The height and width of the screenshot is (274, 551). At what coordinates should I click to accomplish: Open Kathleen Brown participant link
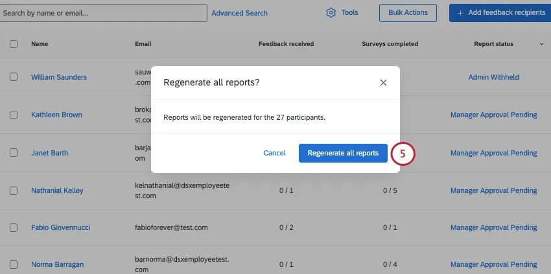[56, 115]
